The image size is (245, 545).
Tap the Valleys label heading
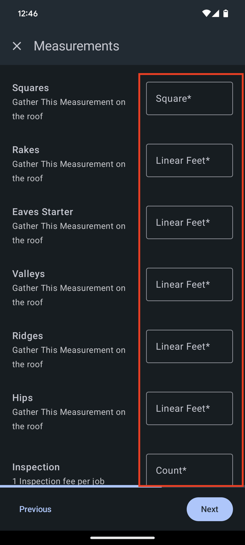[28, 273]
